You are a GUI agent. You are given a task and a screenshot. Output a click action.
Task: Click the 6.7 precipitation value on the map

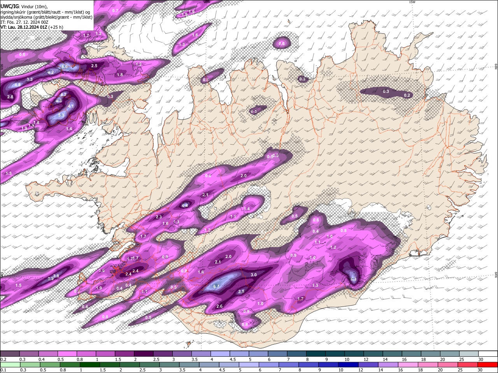point(217,286)
